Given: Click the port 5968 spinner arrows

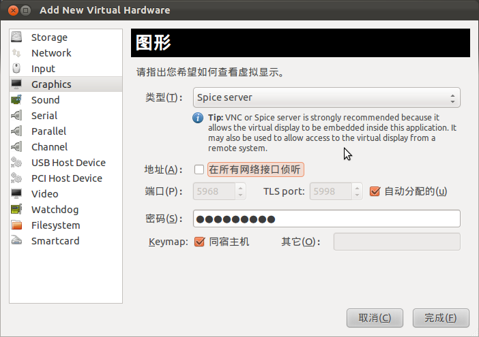Looking at the screenshot, I should [240, 191].
